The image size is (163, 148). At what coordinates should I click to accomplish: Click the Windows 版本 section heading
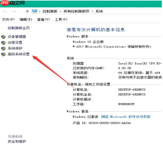(x=77, y=36)
